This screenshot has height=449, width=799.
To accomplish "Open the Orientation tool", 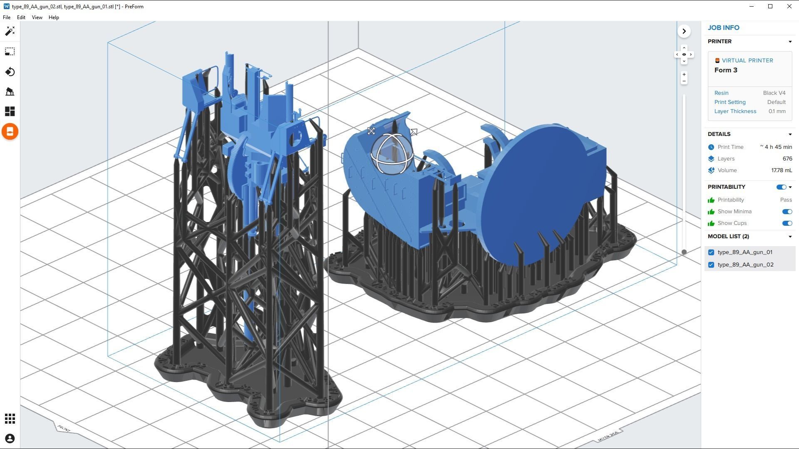I will [x=10, y=72].
